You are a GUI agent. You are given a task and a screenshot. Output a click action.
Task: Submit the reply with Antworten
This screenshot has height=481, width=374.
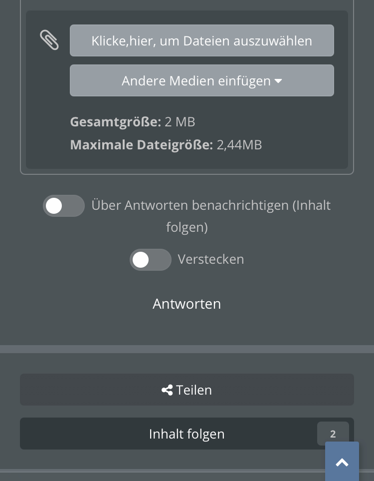pos(187,304)
